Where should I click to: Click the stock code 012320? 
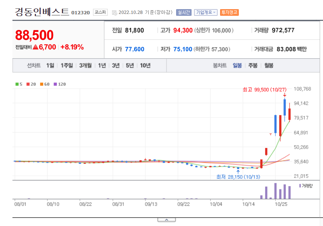click(81, 12)
